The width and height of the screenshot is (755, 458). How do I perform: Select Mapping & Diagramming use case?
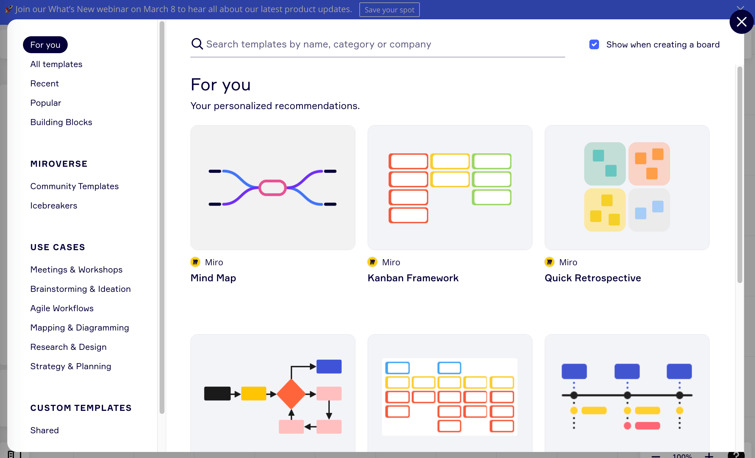[80, 327]
